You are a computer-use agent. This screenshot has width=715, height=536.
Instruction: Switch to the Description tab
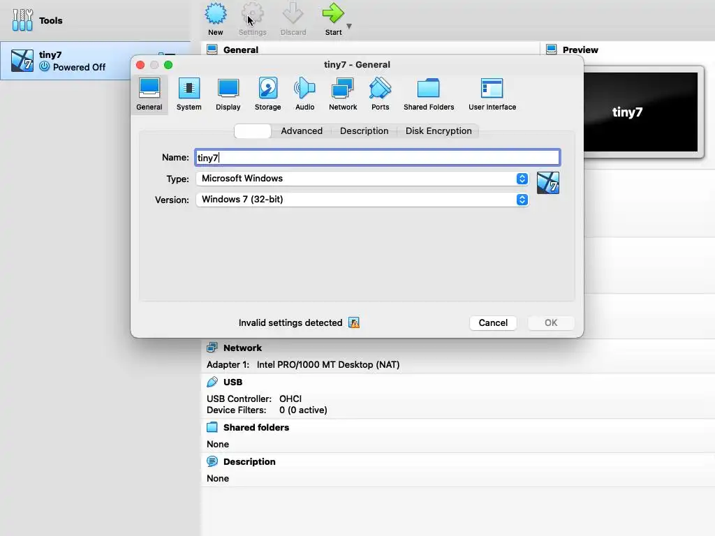364,131
